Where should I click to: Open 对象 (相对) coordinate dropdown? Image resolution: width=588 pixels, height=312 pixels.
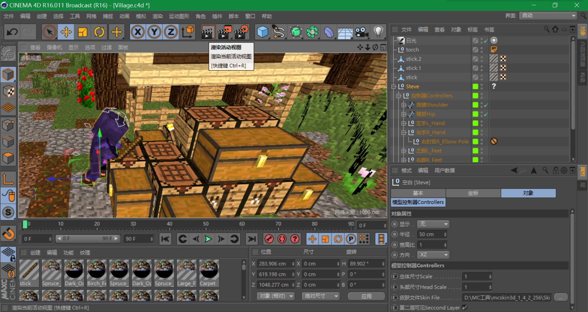coord(276,296)
